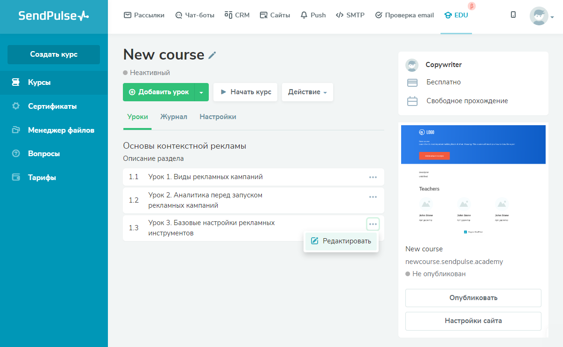Click the pencil icon beside New course title

[x=213, y=55]
